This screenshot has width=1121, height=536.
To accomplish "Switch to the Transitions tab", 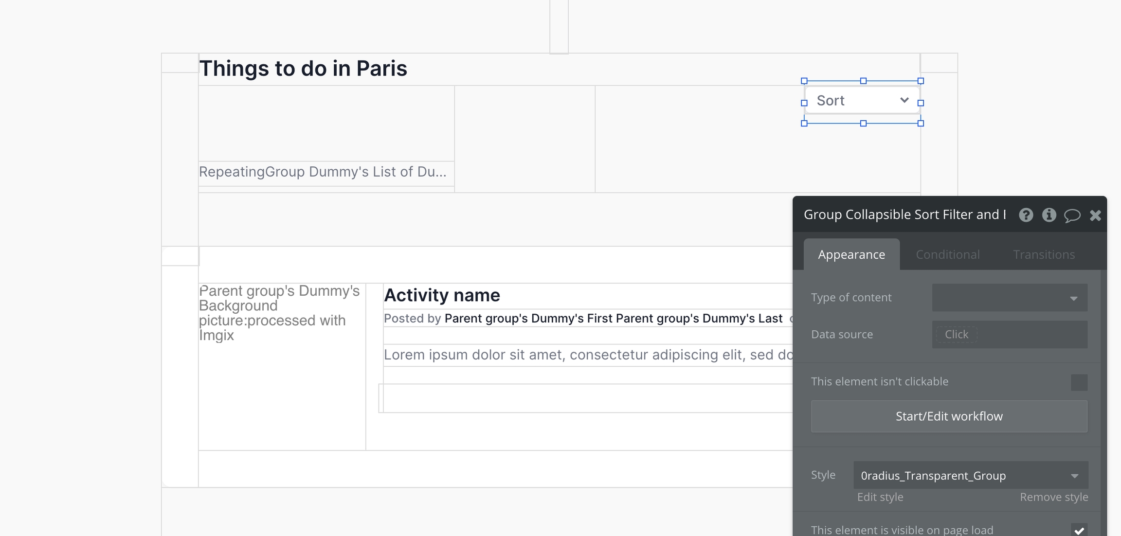I will tap(1044, 254).
